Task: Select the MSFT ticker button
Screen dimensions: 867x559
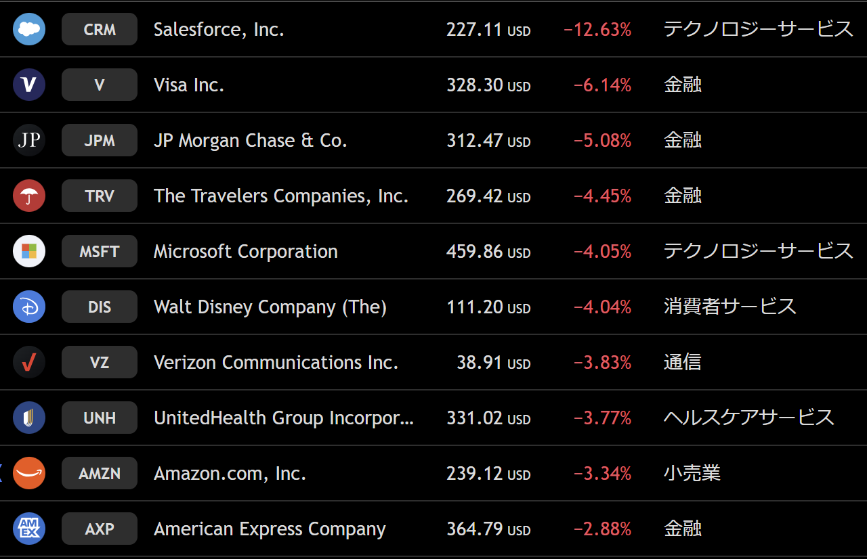Action: point(100,252)
